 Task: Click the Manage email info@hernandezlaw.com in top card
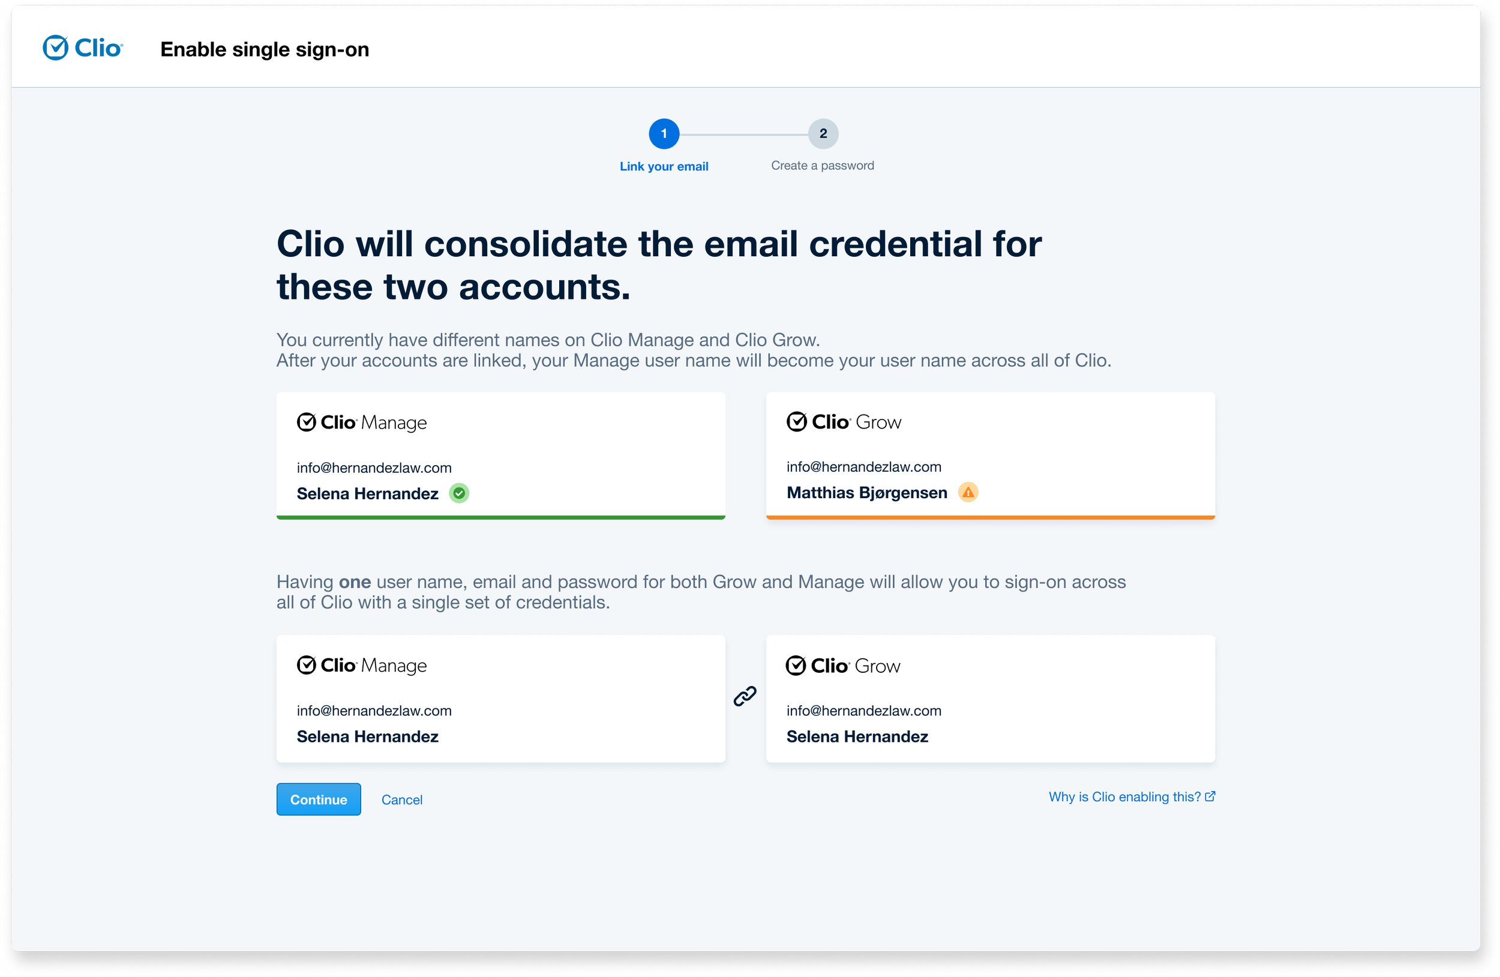pyautogui.click(x=374, y=467)
